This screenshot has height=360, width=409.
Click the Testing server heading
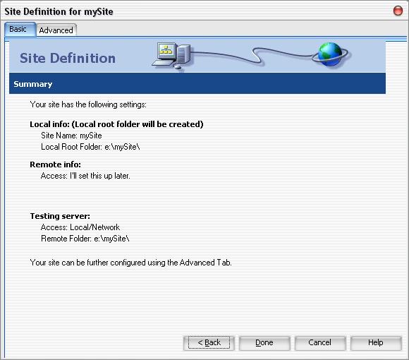pos(60,216)
